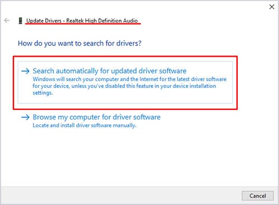Click the arrow icon beside Search automatically
This screenshot has height=205, width=279.
point(25,71)
